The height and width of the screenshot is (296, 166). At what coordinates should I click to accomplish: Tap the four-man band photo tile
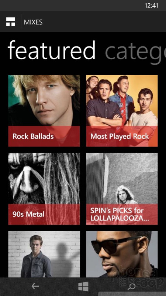(122, 100)
